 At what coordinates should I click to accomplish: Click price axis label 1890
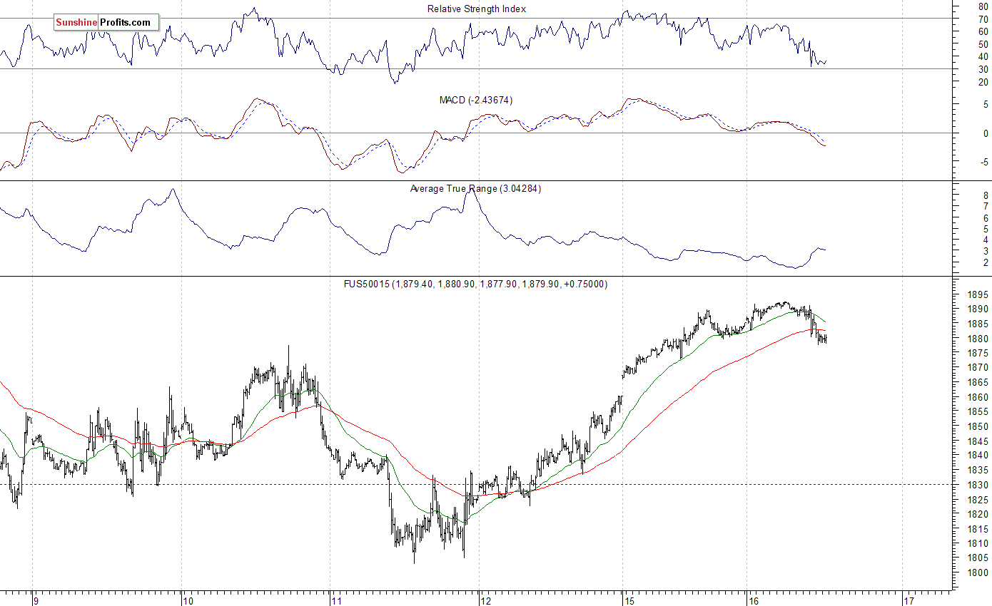coord(979,309)
